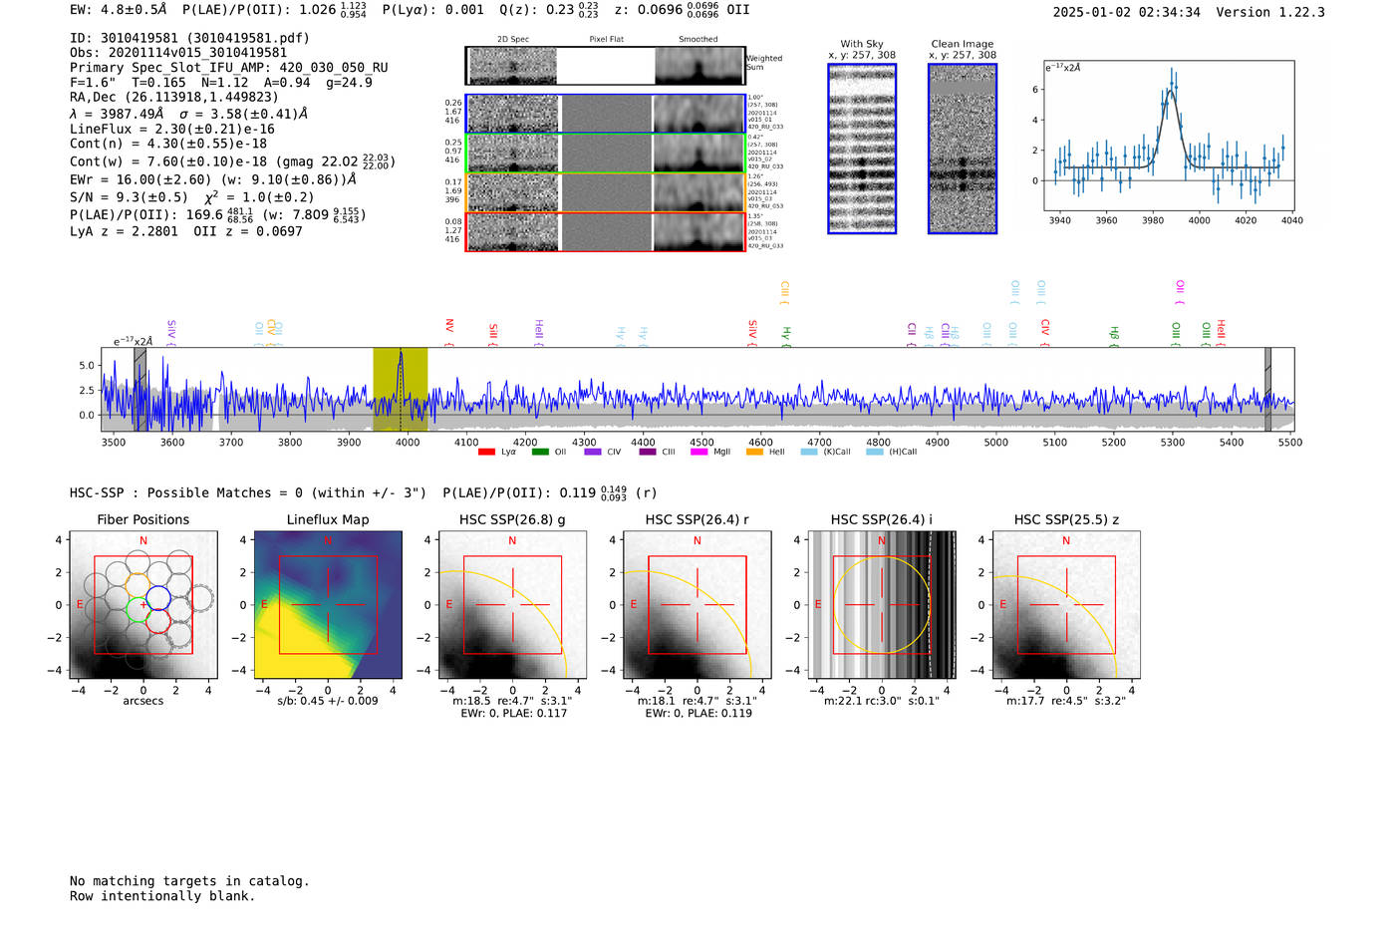1395x950 pixels.
Task: Click the No matching targets in catalog text
Action: tap(189, 881)
